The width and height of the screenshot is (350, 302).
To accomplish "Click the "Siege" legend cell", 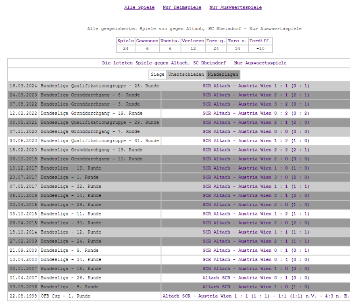I will click(158, 74).
